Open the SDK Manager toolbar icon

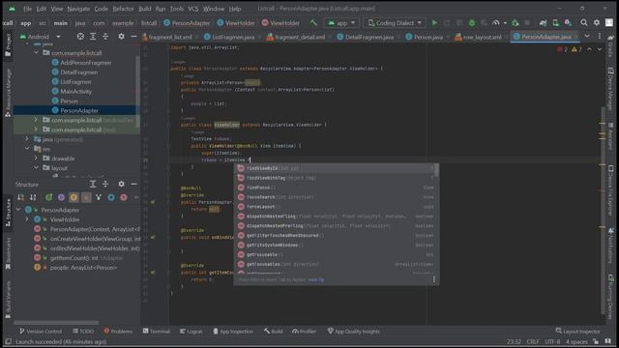pyautogui.click(x=568, y=23)
